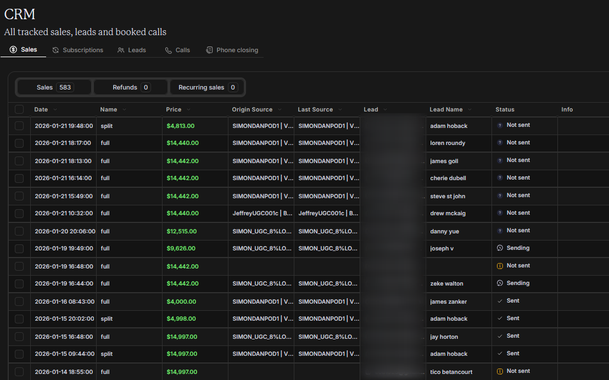This screenshot has width=609, height=380.
Task: Switch to the Leads tab
Action: point(132,50)
